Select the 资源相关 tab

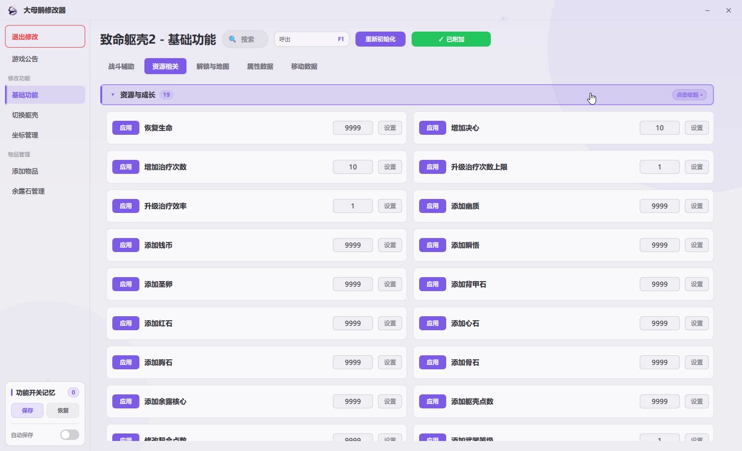(165, 66)
